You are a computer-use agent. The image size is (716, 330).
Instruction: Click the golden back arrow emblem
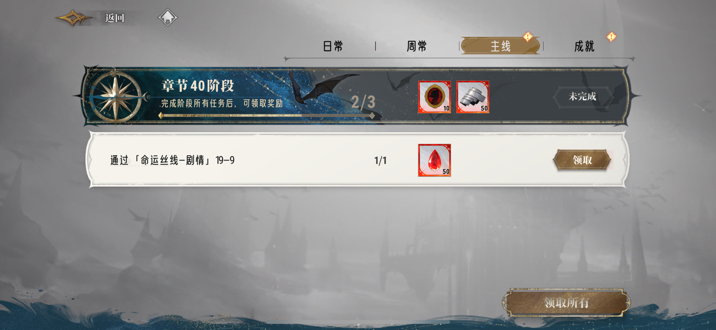[x=74, y=18]
